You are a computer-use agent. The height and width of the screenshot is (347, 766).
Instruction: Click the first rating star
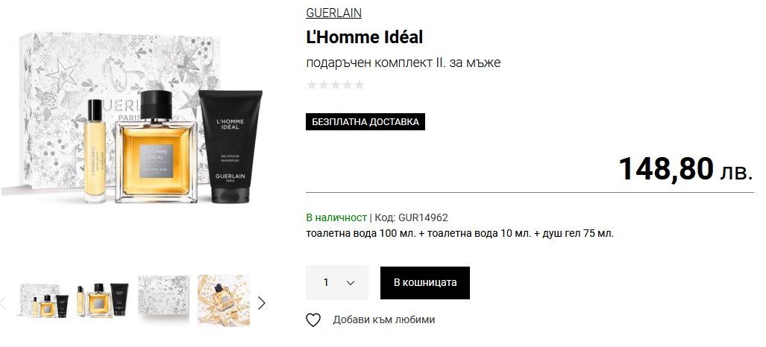pyautogui.click(x=311, y=85)
